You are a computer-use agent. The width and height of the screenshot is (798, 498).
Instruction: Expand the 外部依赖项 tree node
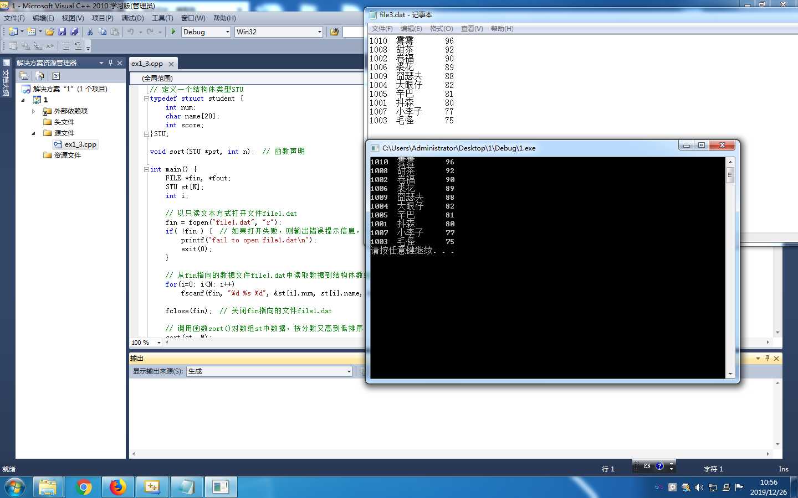[x=34, y=111]
